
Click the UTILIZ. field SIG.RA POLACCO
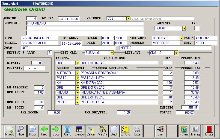(40, 43)
